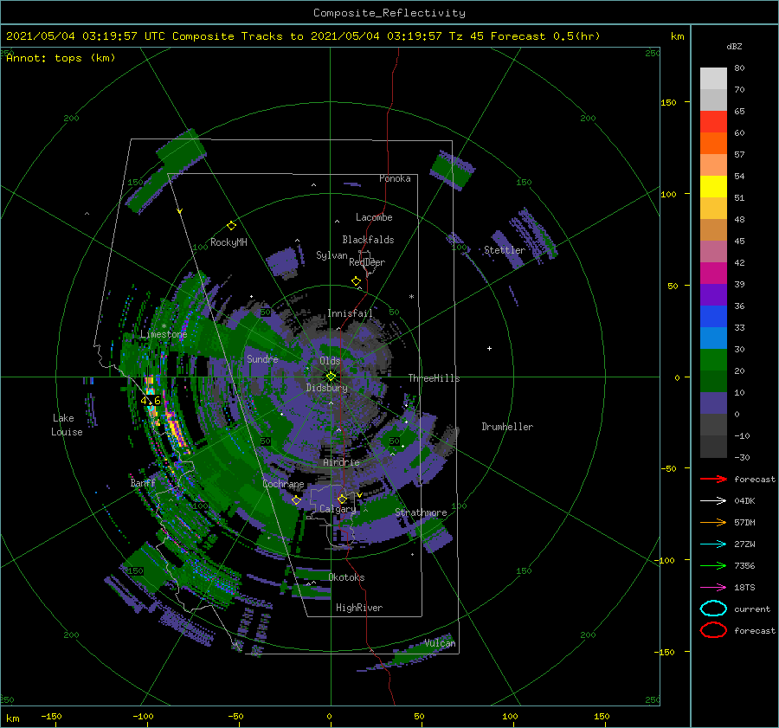Click the cyan current ellipse legend symbol
The width and height of the screenshot is (779, 728).
[x=713, y=609]
